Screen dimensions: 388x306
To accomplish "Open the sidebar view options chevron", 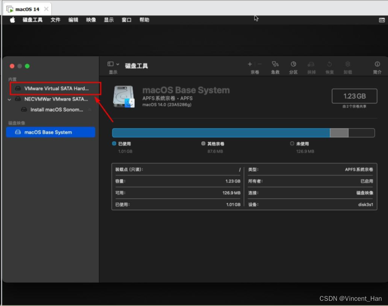I will pos(118,64).
